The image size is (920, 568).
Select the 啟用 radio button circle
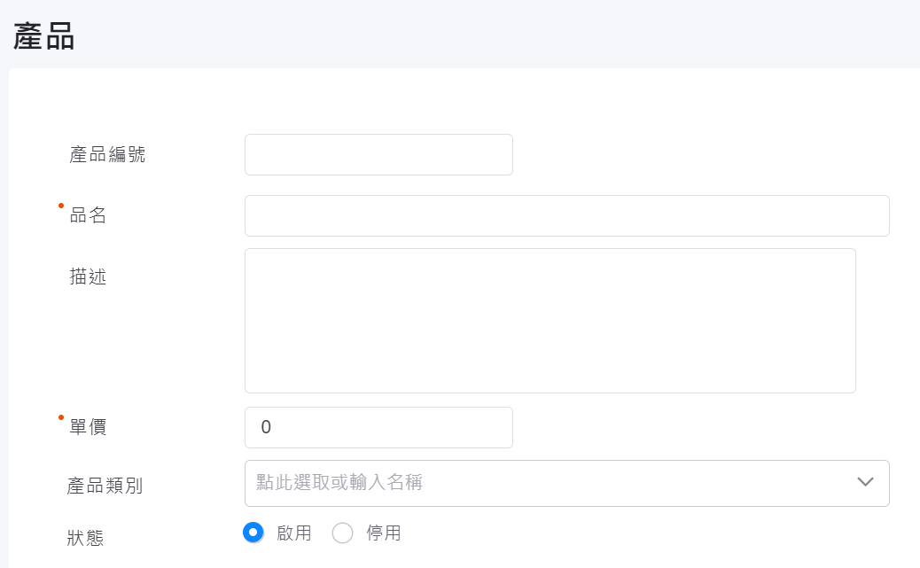click(x=253, y=533)
